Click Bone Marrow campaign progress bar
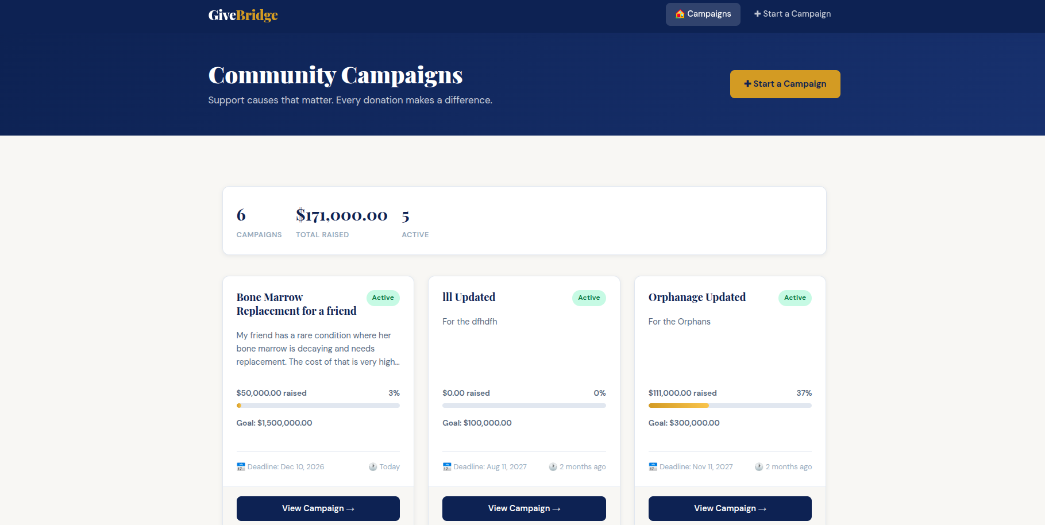This screenshot has width=1045, height=525. click(318, 406)
